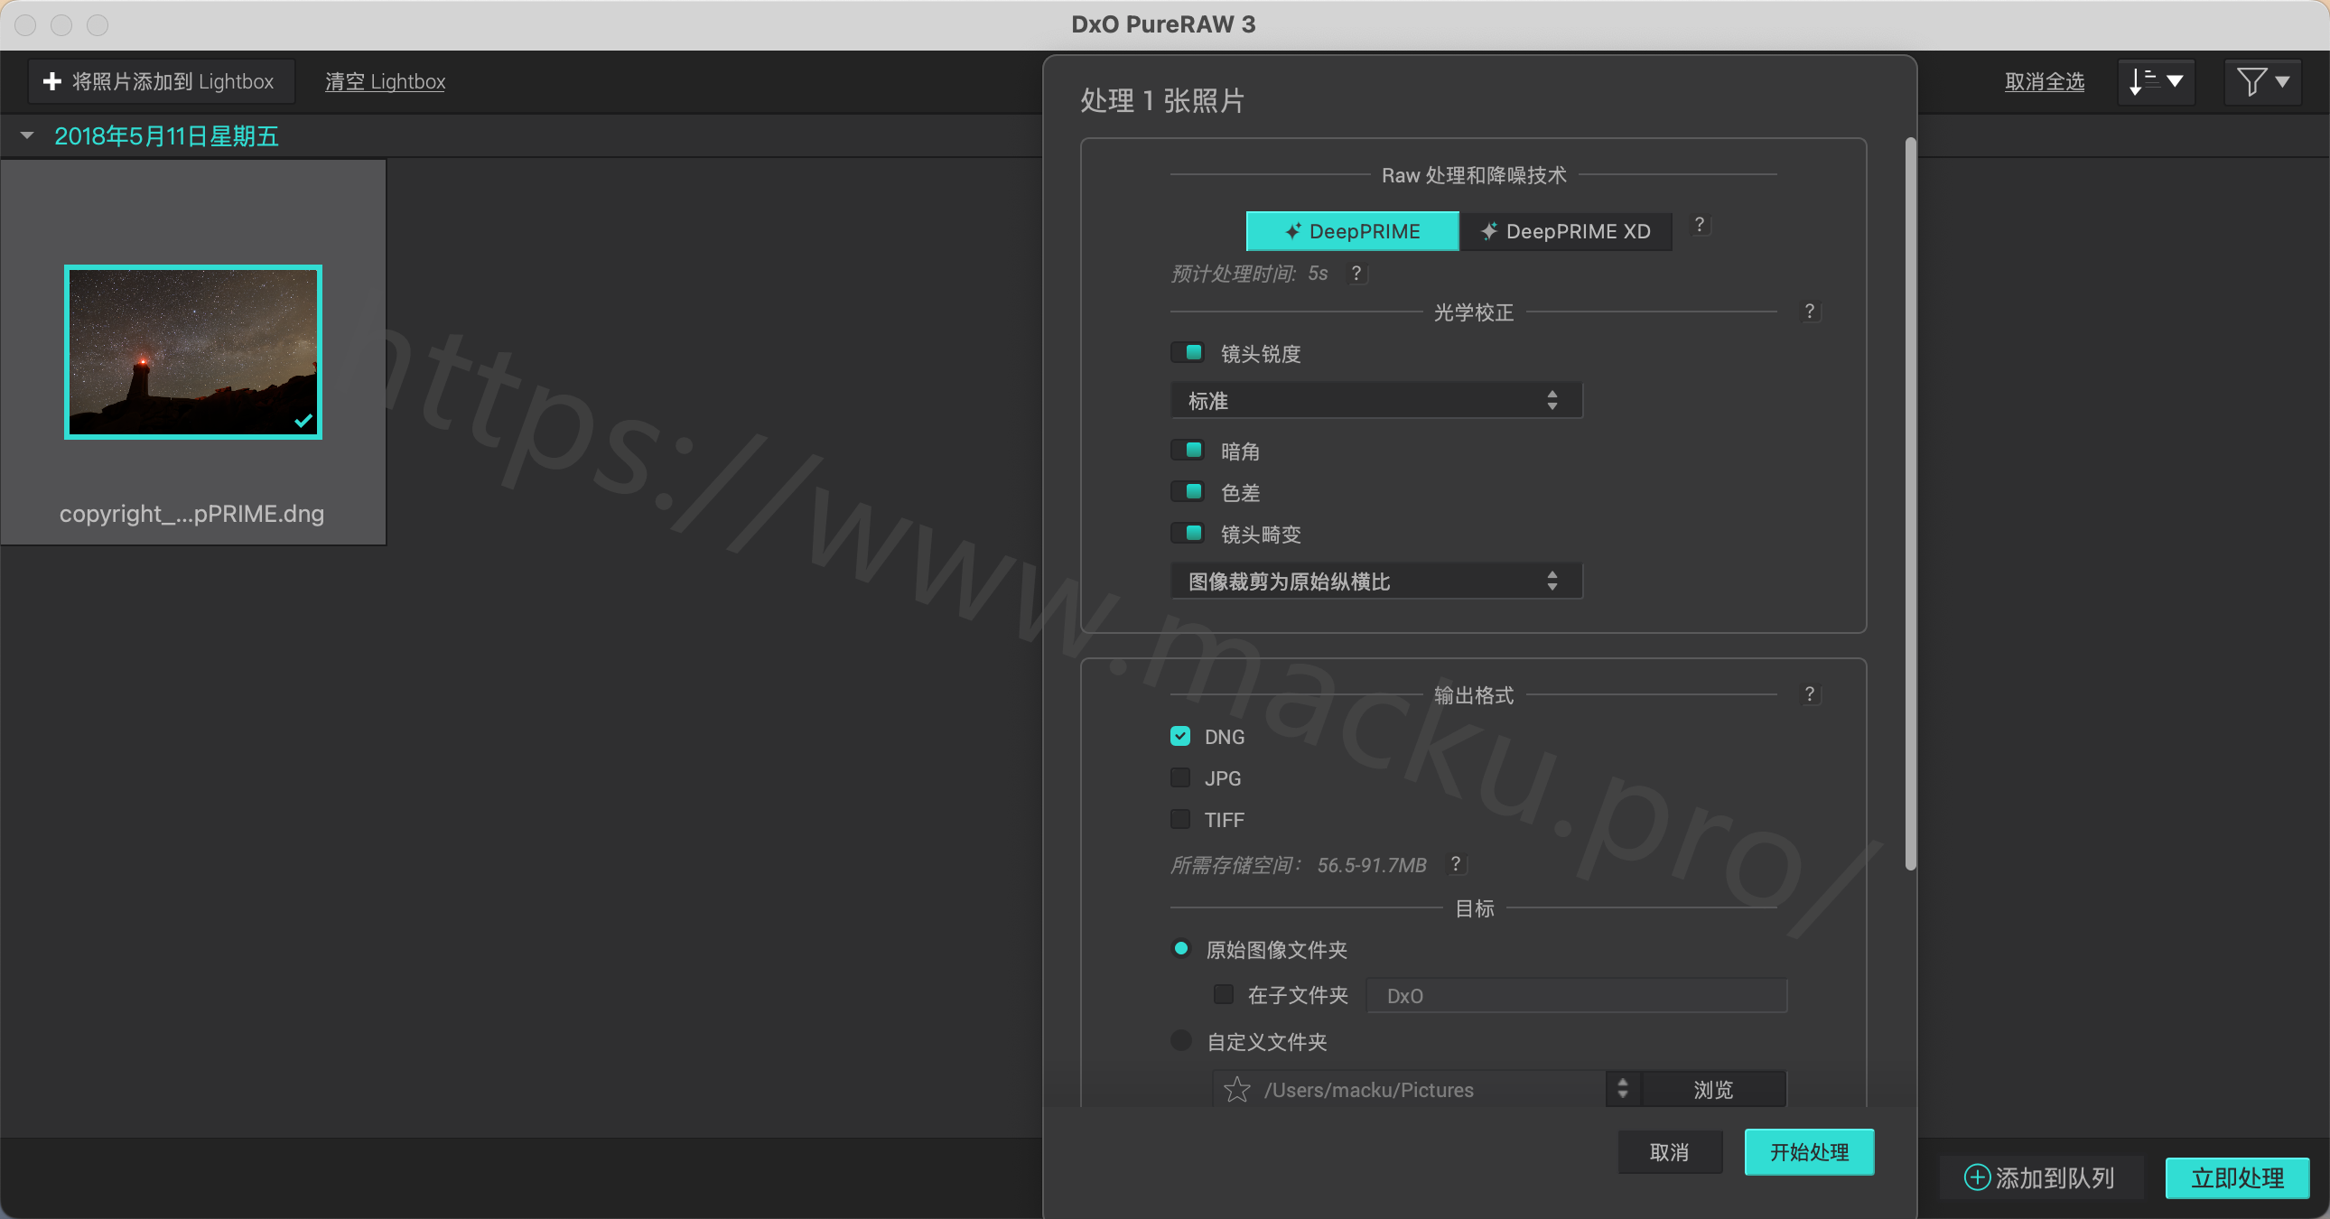
Task: Toggle 镜头锐度 switch
Action: click(1188, 353)
